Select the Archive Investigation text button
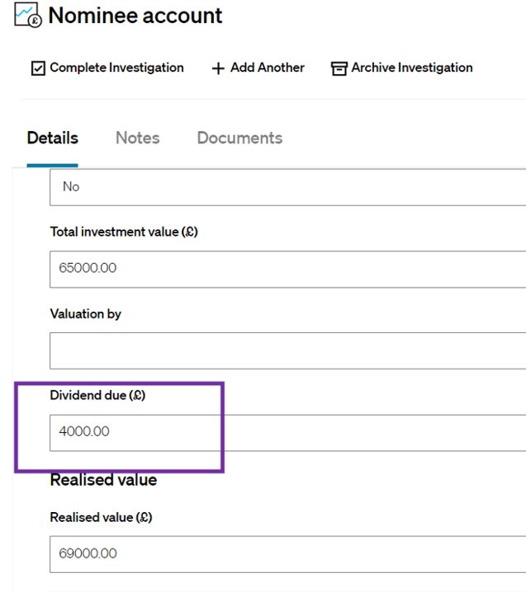This screenshot has width=526, height=592. [x=412, y=68]
